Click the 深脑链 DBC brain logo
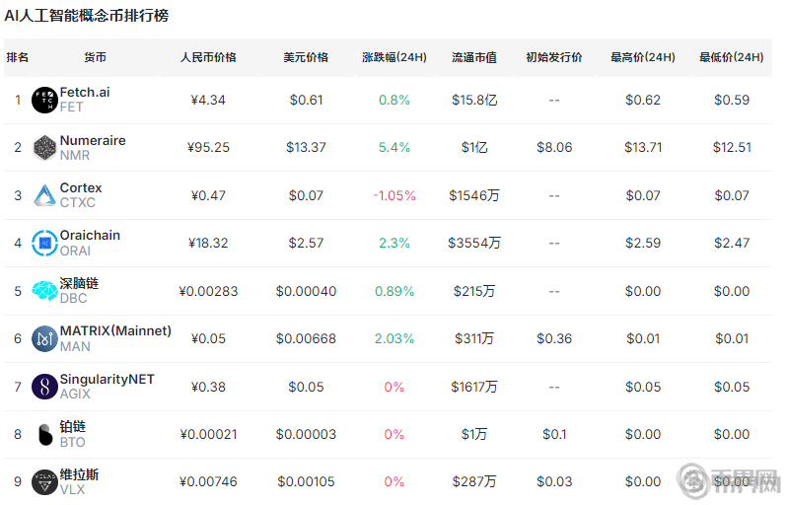788x505 pixels. (44, 291)
